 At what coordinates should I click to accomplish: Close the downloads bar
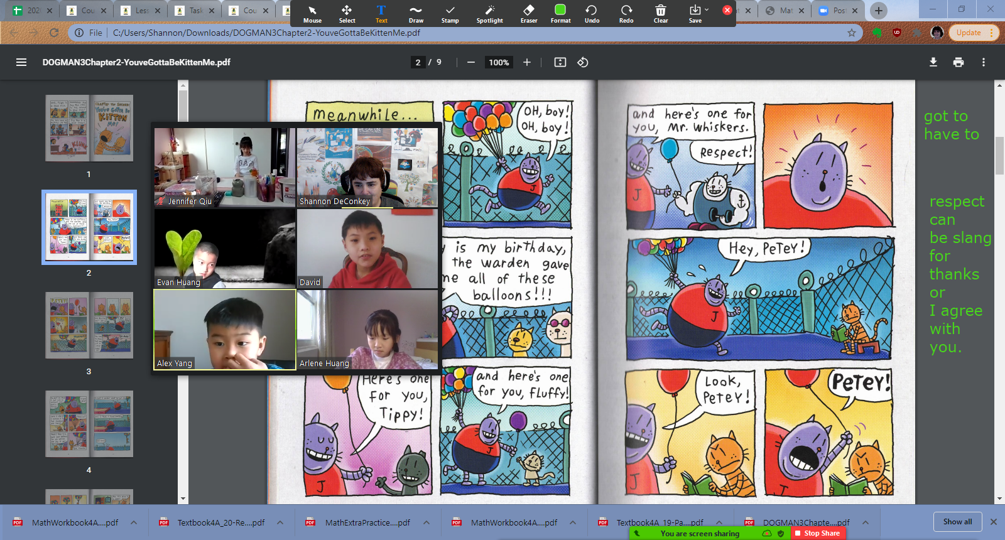click(994, 522)
